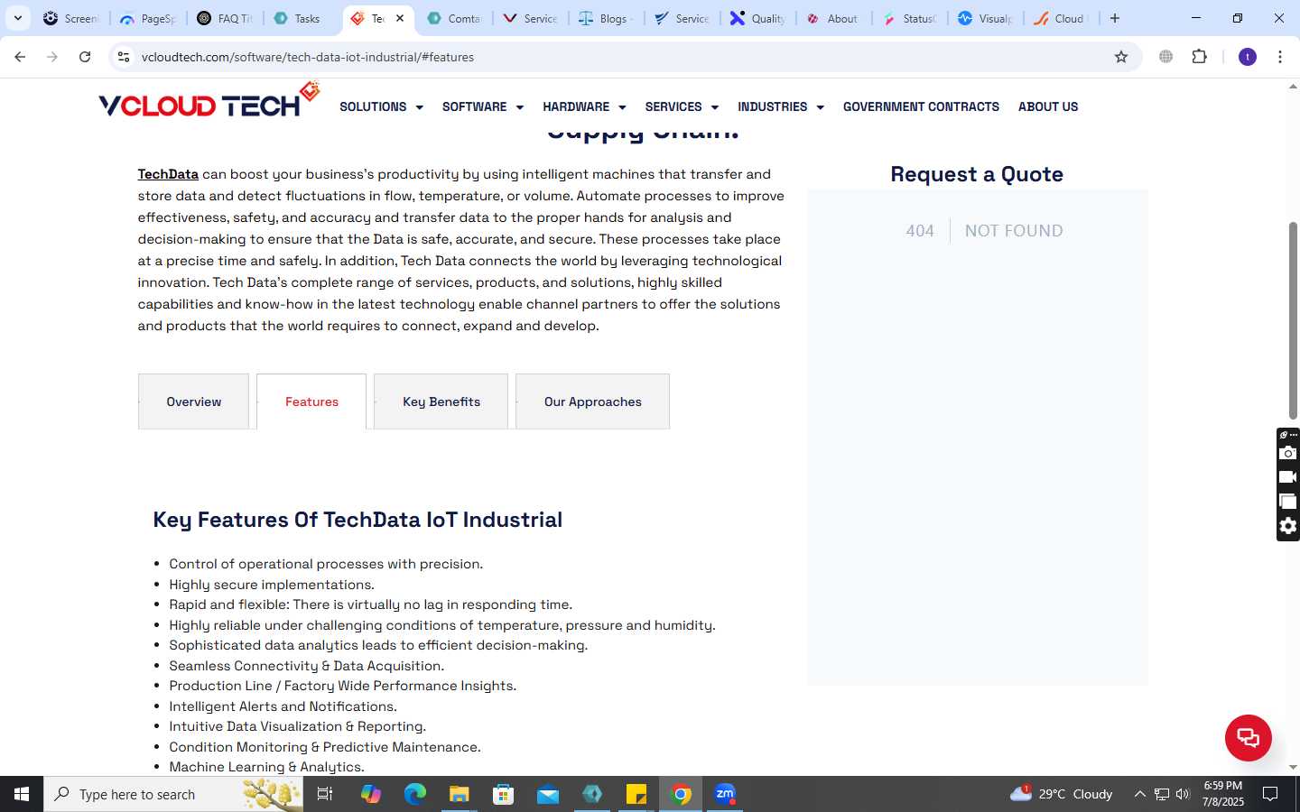The image size is (1300, 812).
Task: Go back with the browser back arrow
Action: pyautogui.click(x=20, y=57)
